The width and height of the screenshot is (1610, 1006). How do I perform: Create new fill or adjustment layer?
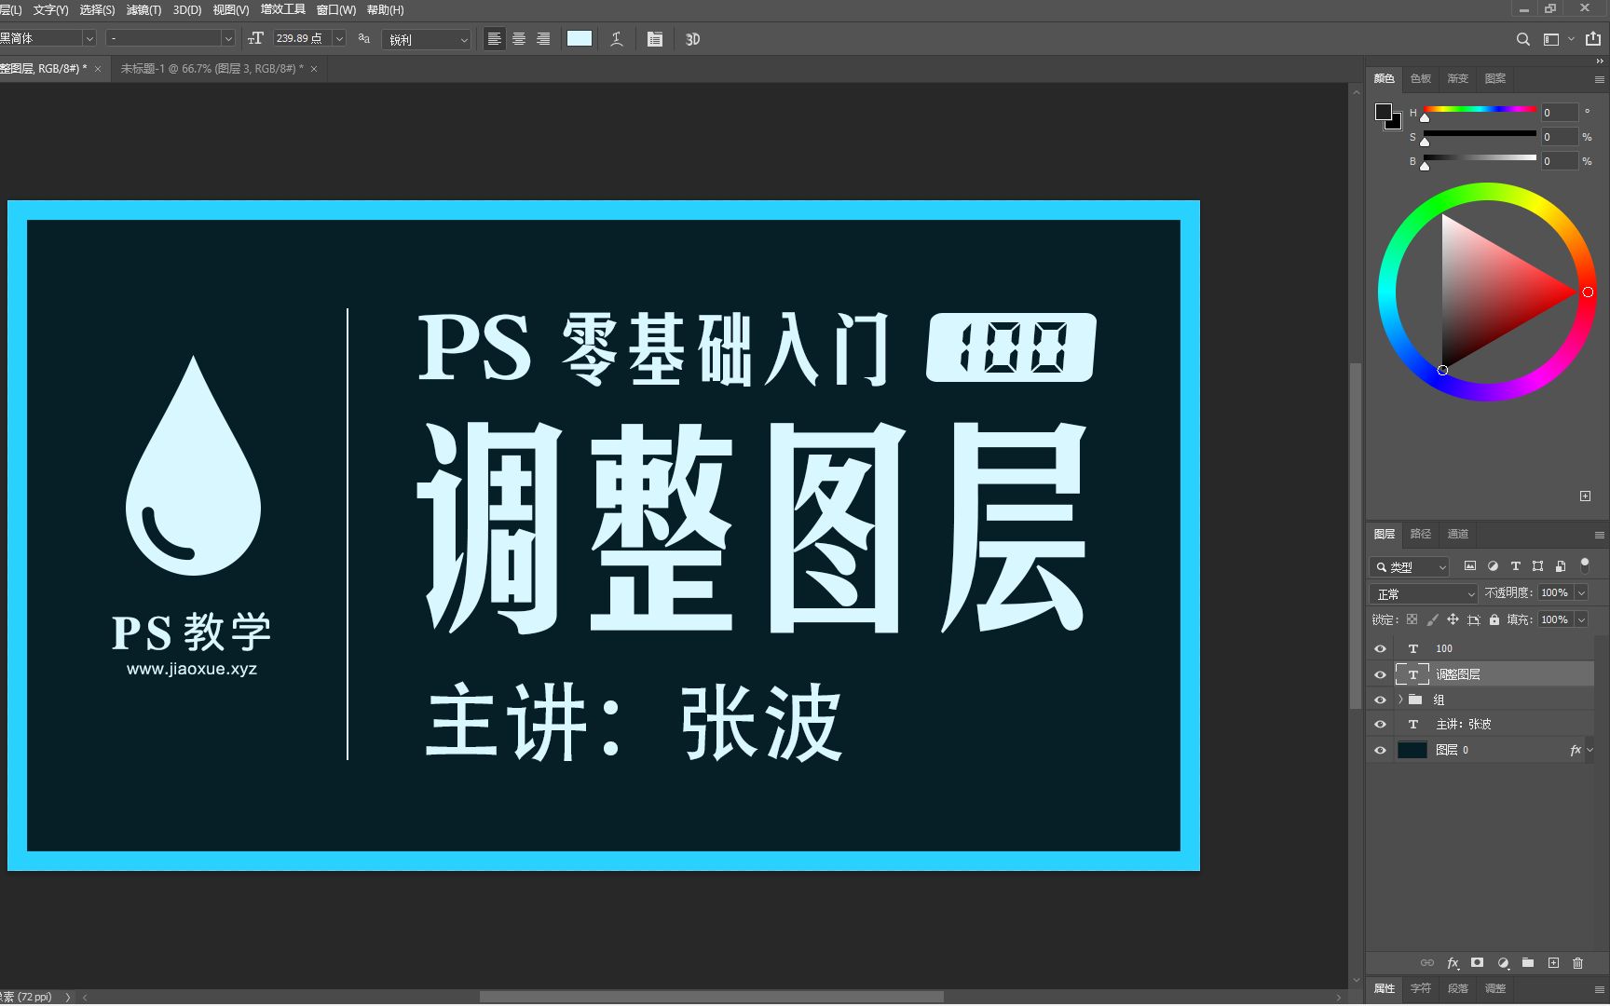(x=1503, y=963)
